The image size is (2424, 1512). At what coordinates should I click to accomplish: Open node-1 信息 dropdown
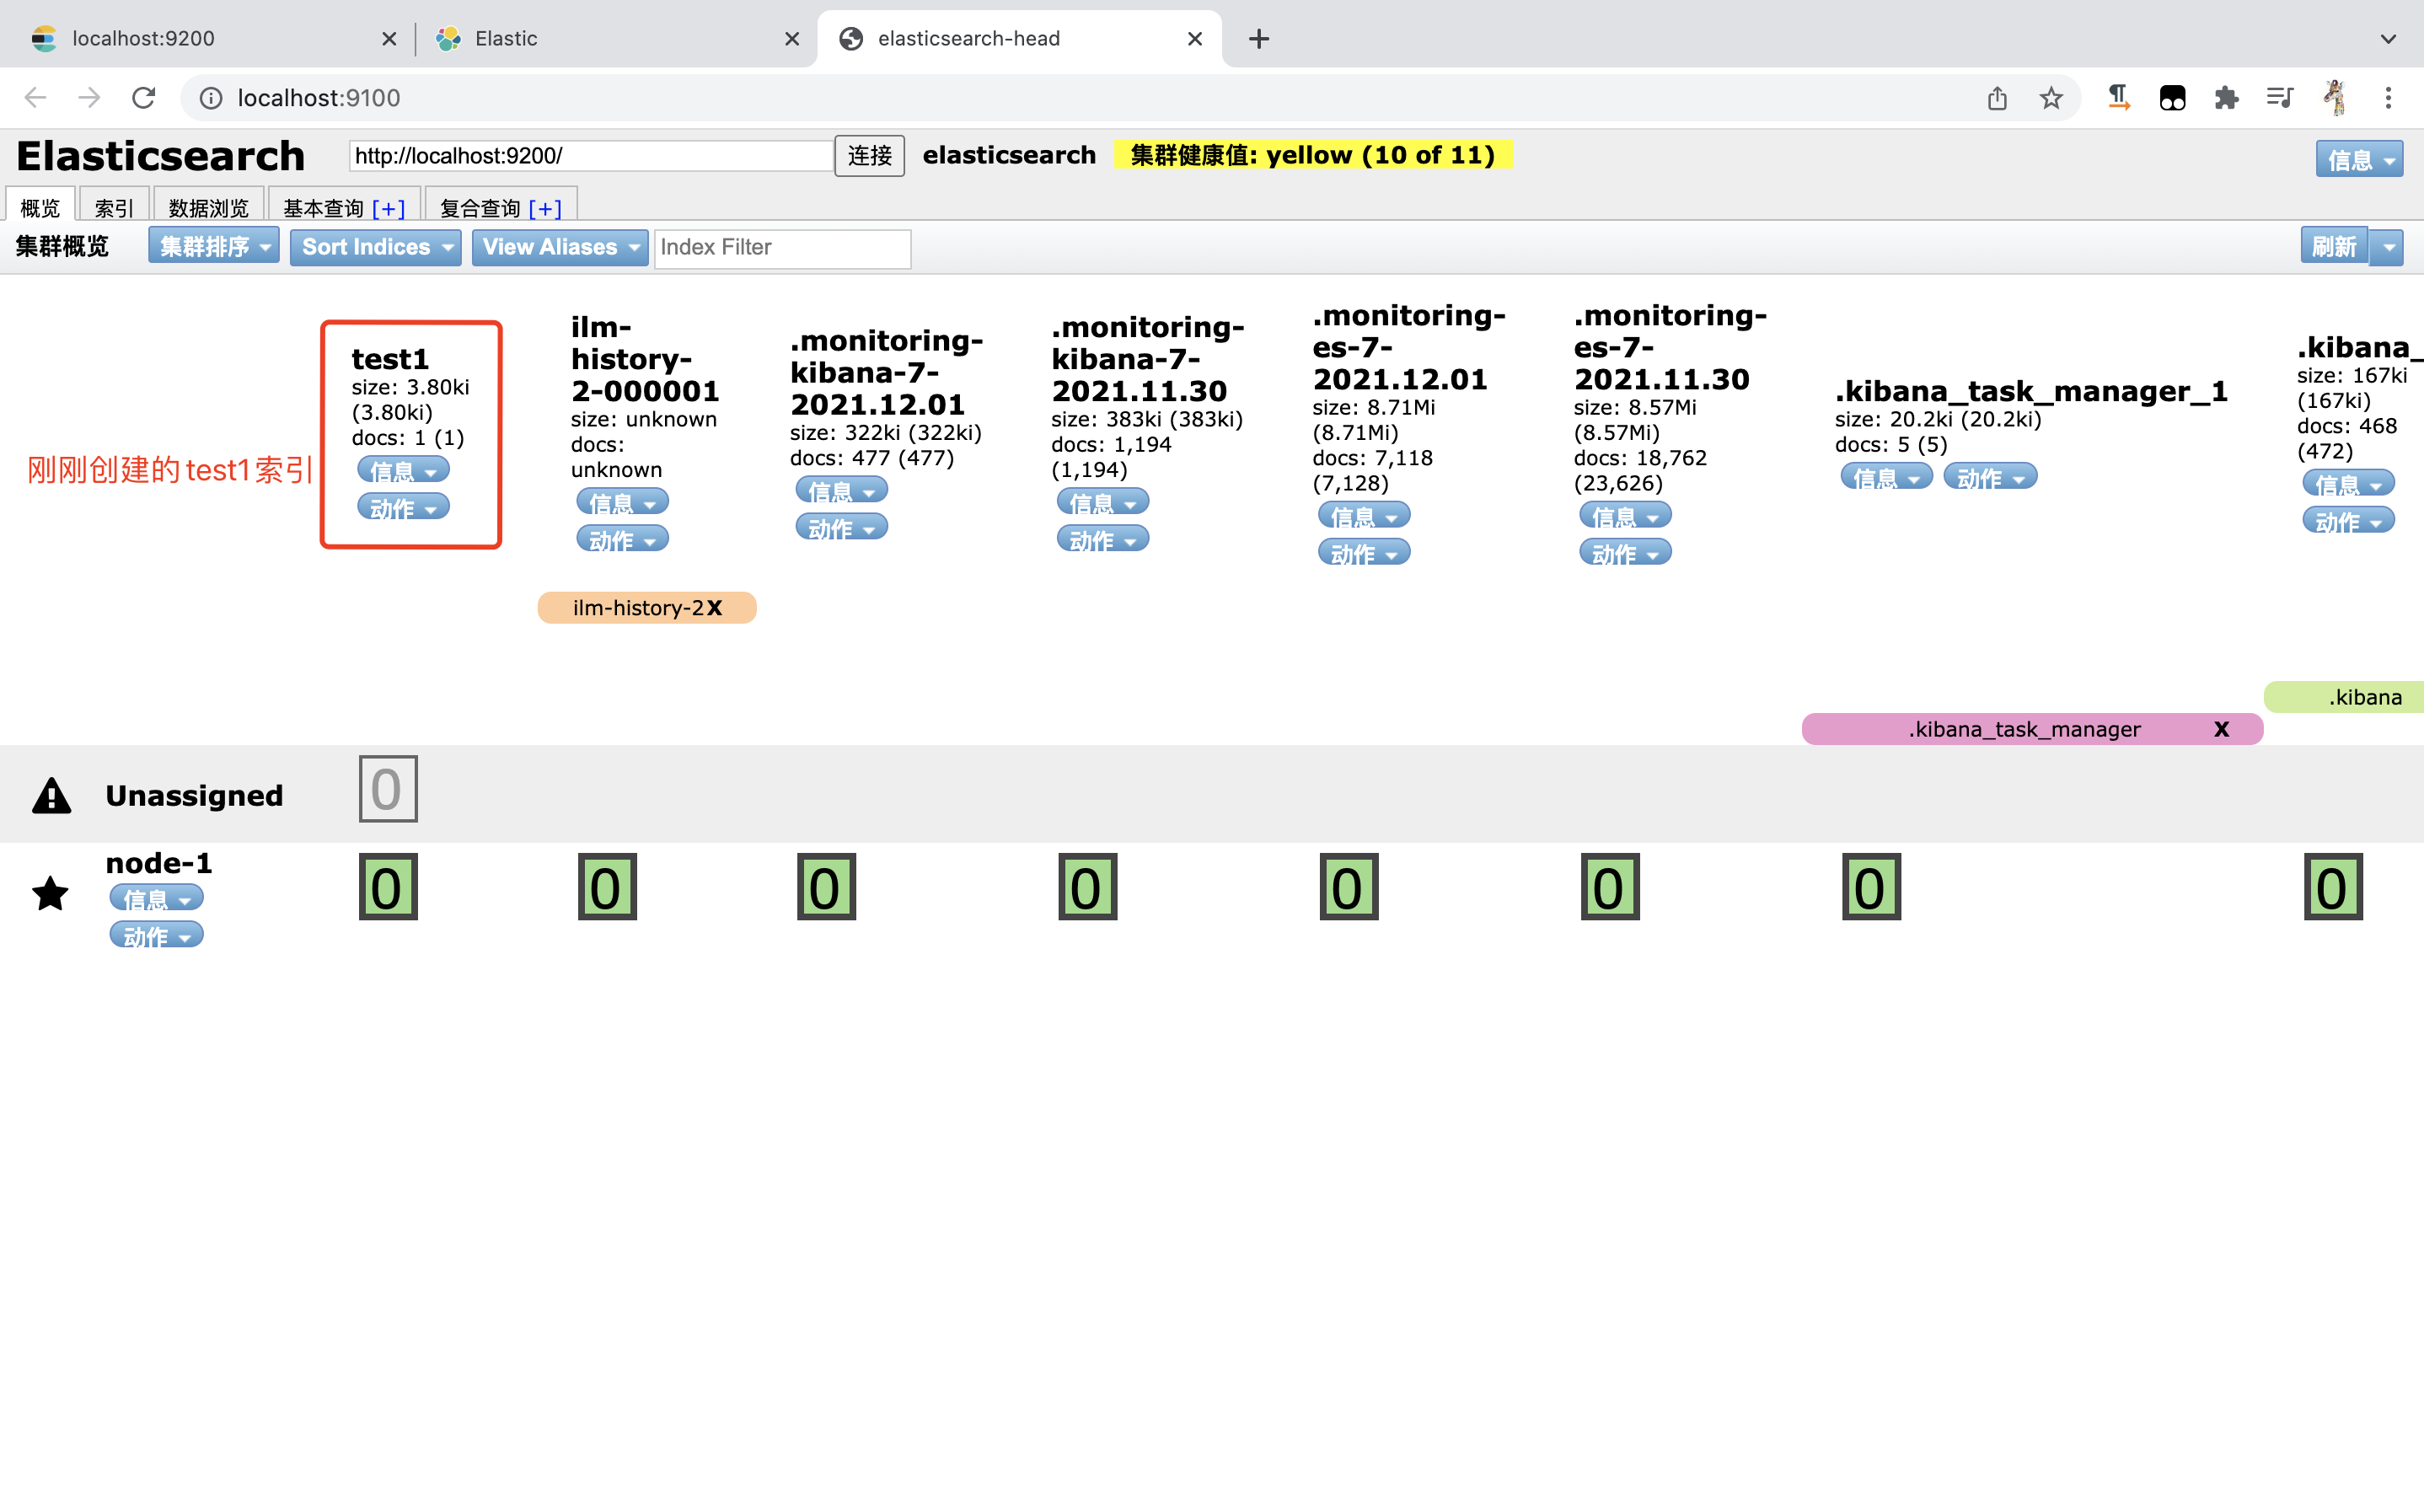click(156, 898)
